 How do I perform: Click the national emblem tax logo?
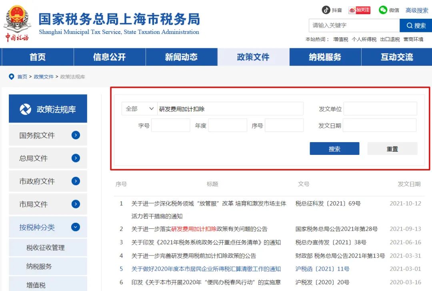coord(17,24)
